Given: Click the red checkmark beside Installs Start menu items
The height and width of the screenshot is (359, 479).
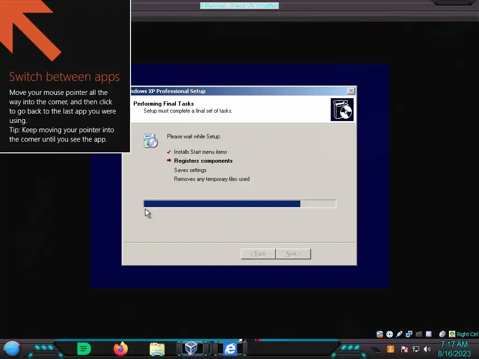Looking at the screenshot, I should click(x=169, y=152).
